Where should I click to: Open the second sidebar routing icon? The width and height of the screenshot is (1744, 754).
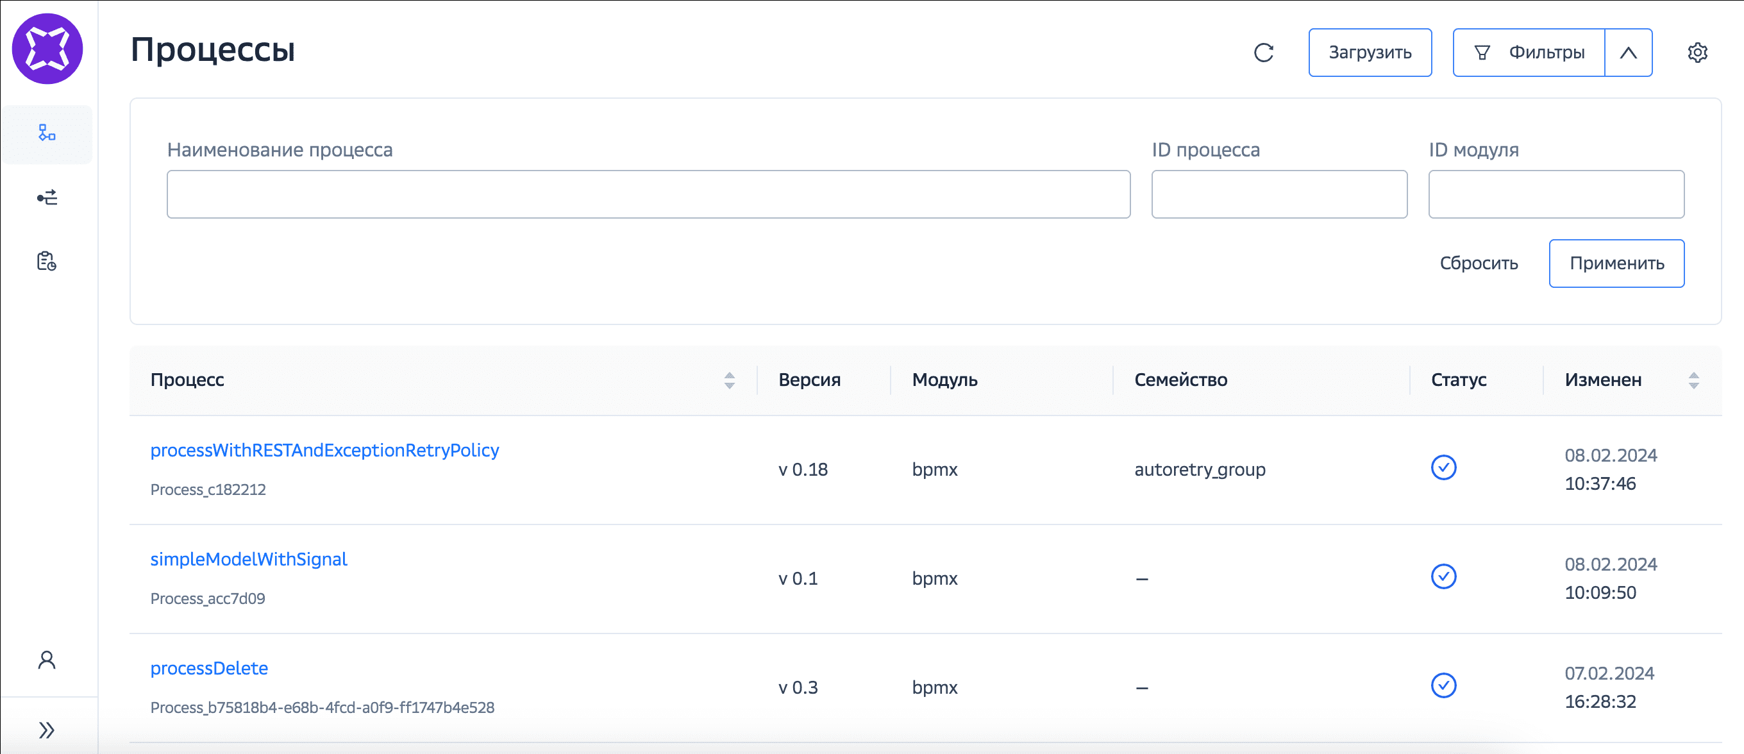point(47,197)
